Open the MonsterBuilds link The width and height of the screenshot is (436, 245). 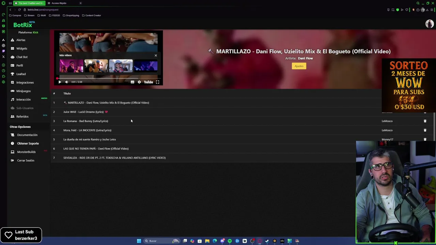26,152
